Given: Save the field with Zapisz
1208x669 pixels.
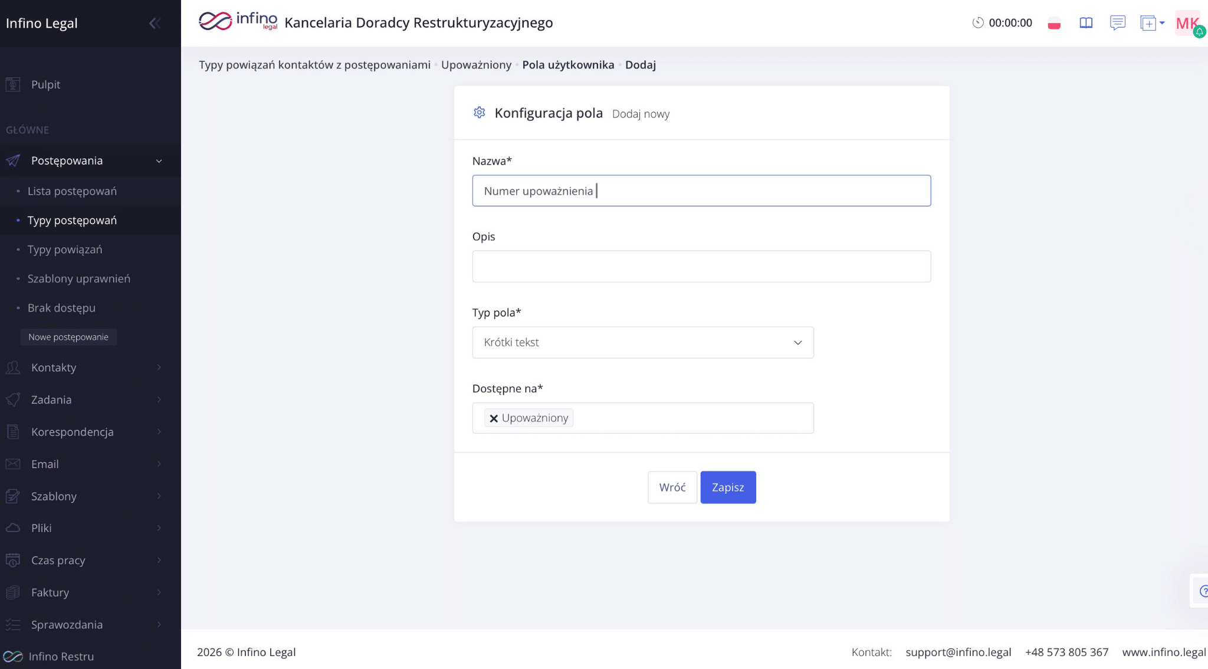Looking at the screenshot, I should click(727, 487).
